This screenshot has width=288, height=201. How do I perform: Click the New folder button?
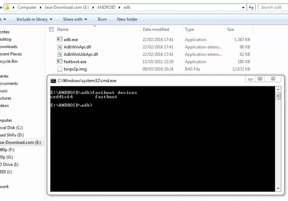click(127, 19)
